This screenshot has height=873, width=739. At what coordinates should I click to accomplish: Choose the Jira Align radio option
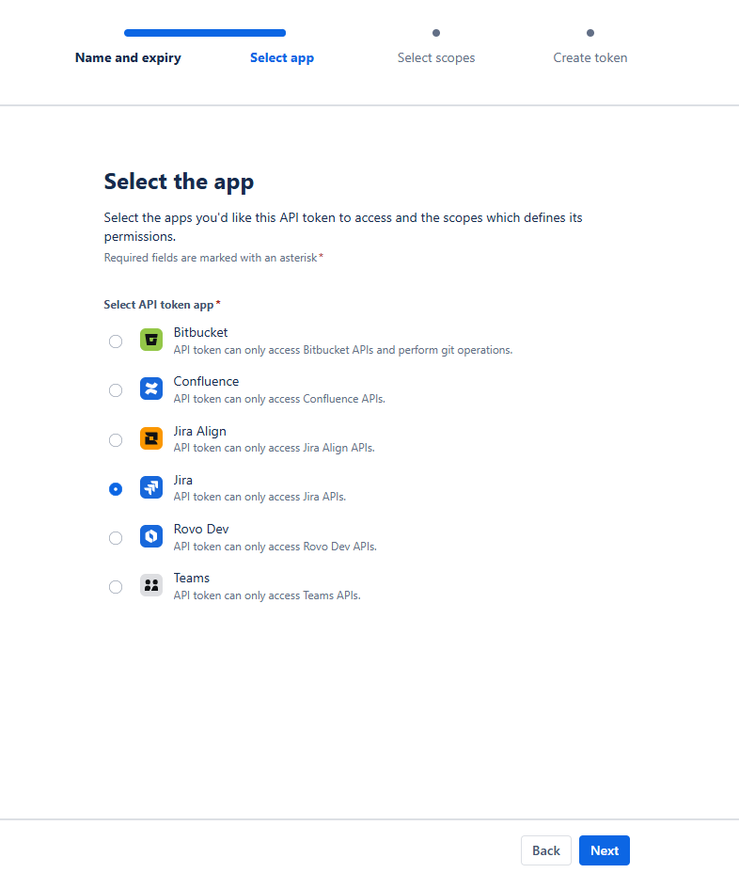(x=116, y=440)
